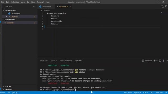
Task: Click the powershell terminal label
Action: (147, 61)
